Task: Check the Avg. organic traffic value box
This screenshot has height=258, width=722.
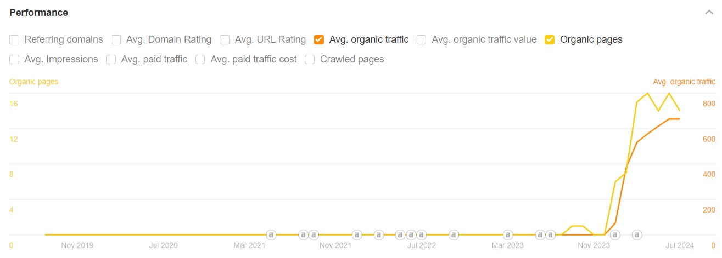Action: pos(422,39)
